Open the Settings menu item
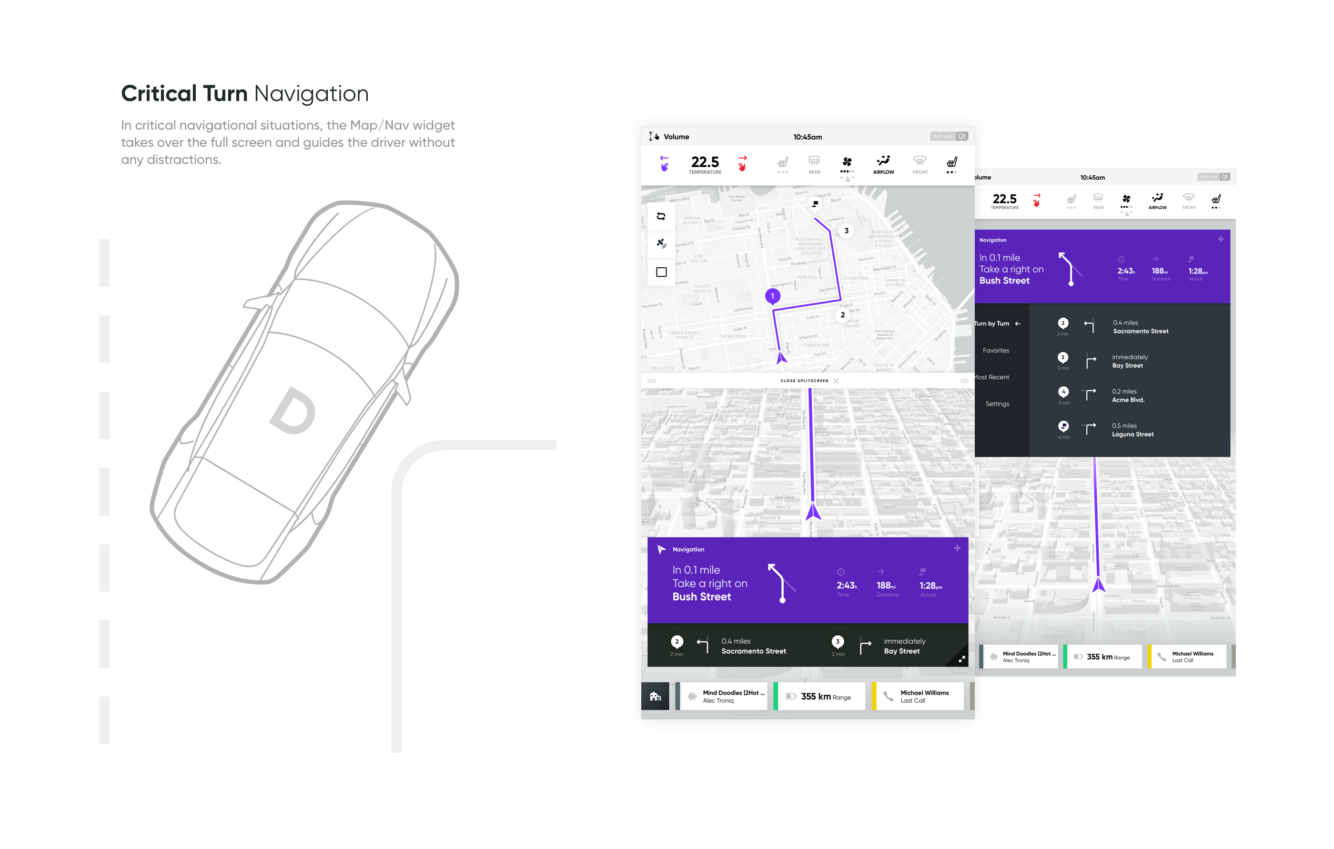The height and width of the screenshot is (849, 1334). (x=996, y=404)
